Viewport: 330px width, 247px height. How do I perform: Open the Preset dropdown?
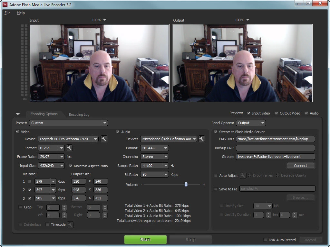68,123
